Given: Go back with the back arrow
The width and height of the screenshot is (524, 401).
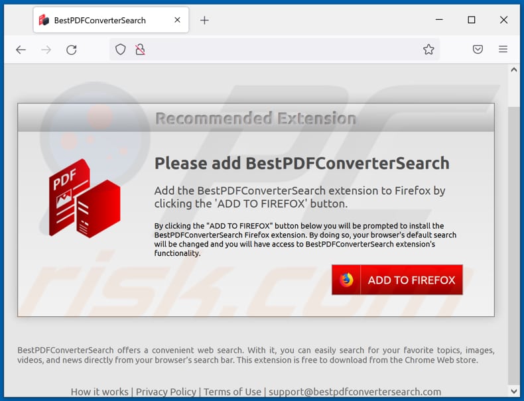Looking at the screenshot, I should (x=21, y=50).
